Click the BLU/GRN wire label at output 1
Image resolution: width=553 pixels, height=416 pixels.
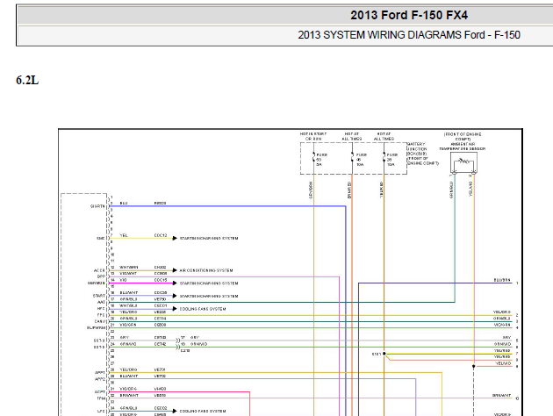point(502,280)
